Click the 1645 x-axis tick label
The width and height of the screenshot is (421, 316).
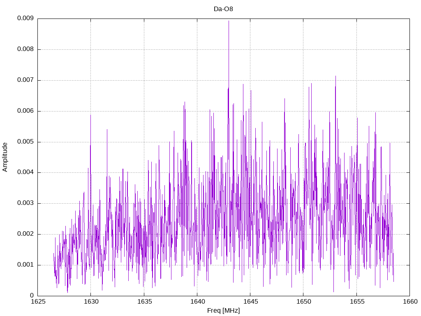point(250,302)
